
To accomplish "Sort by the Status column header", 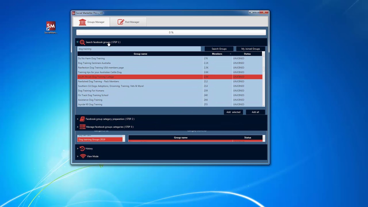I will (x=247, y=54).
